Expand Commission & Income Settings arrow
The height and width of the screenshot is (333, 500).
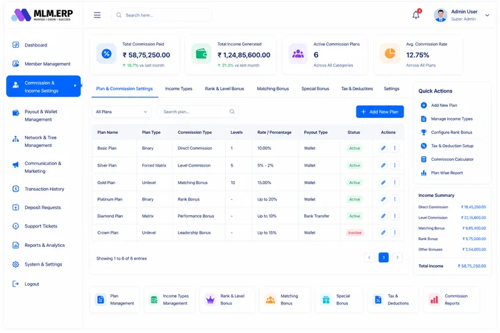click(75, 85)
